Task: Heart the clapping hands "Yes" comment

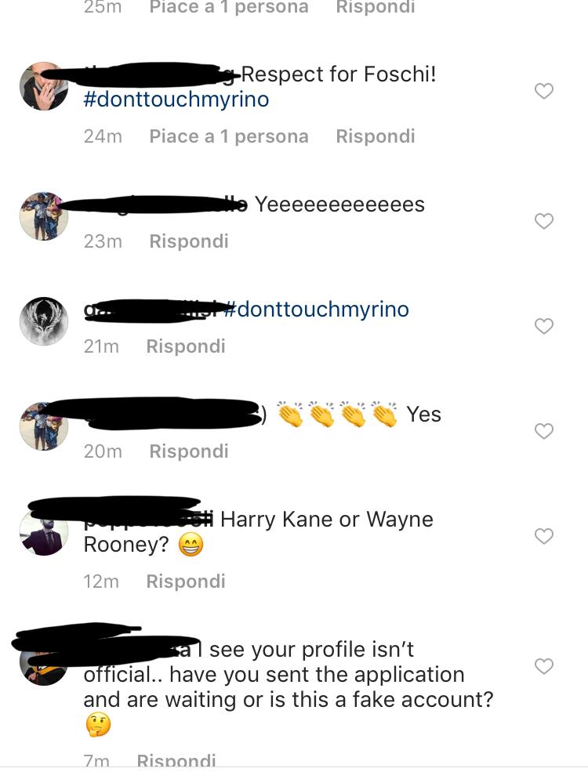Action: coord(543,431)
